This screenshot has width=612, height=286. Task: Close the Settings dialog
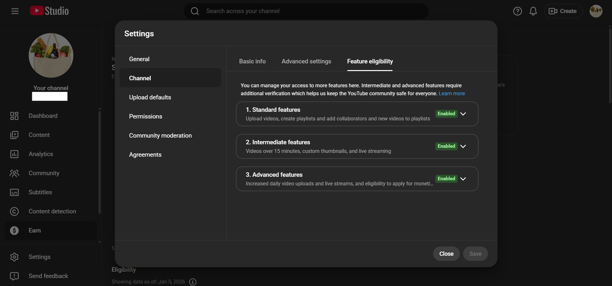pos(446,254)
